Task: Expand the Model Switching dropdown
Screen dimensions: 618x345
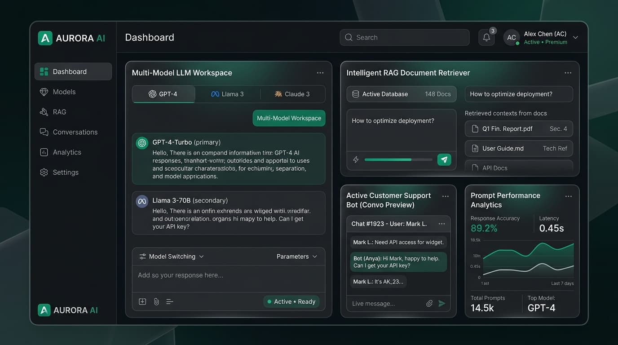Action: click(172, 257)
